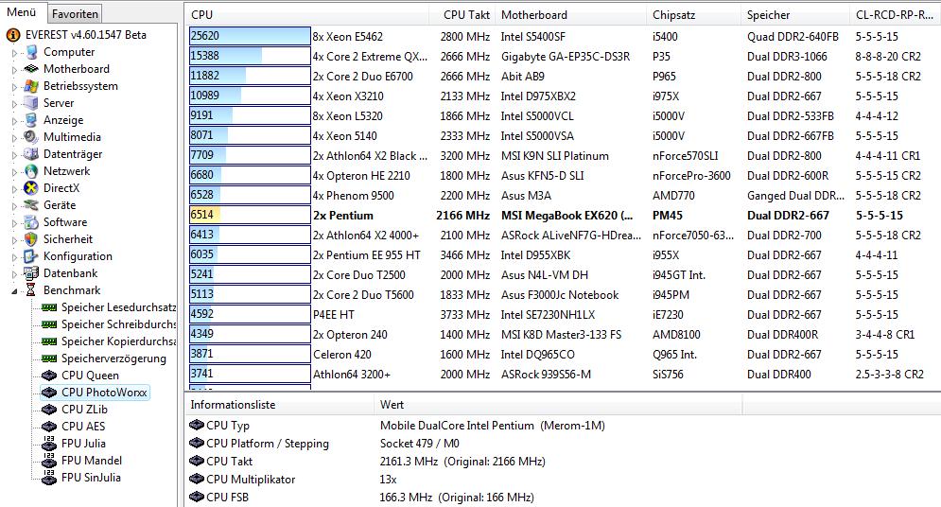Click the Server icon in the tree

click(31, 103)
